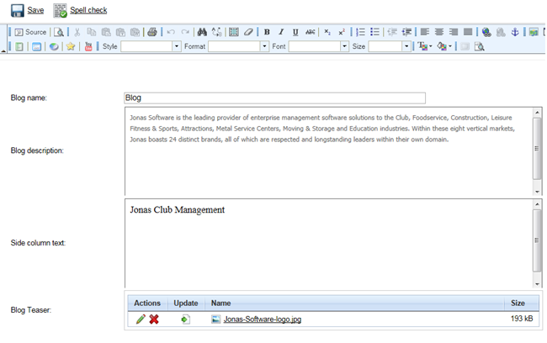Click the Cut scissors icon

click(77, 32)
